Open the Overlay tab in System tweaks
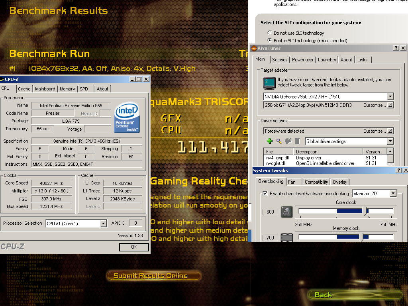408x306 pixels. (x=340, y=182)
